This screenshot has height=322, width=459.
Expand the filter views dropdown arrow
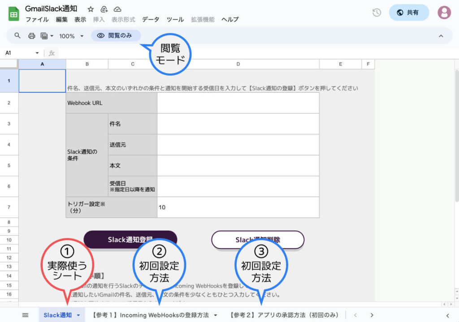(52, 36)
